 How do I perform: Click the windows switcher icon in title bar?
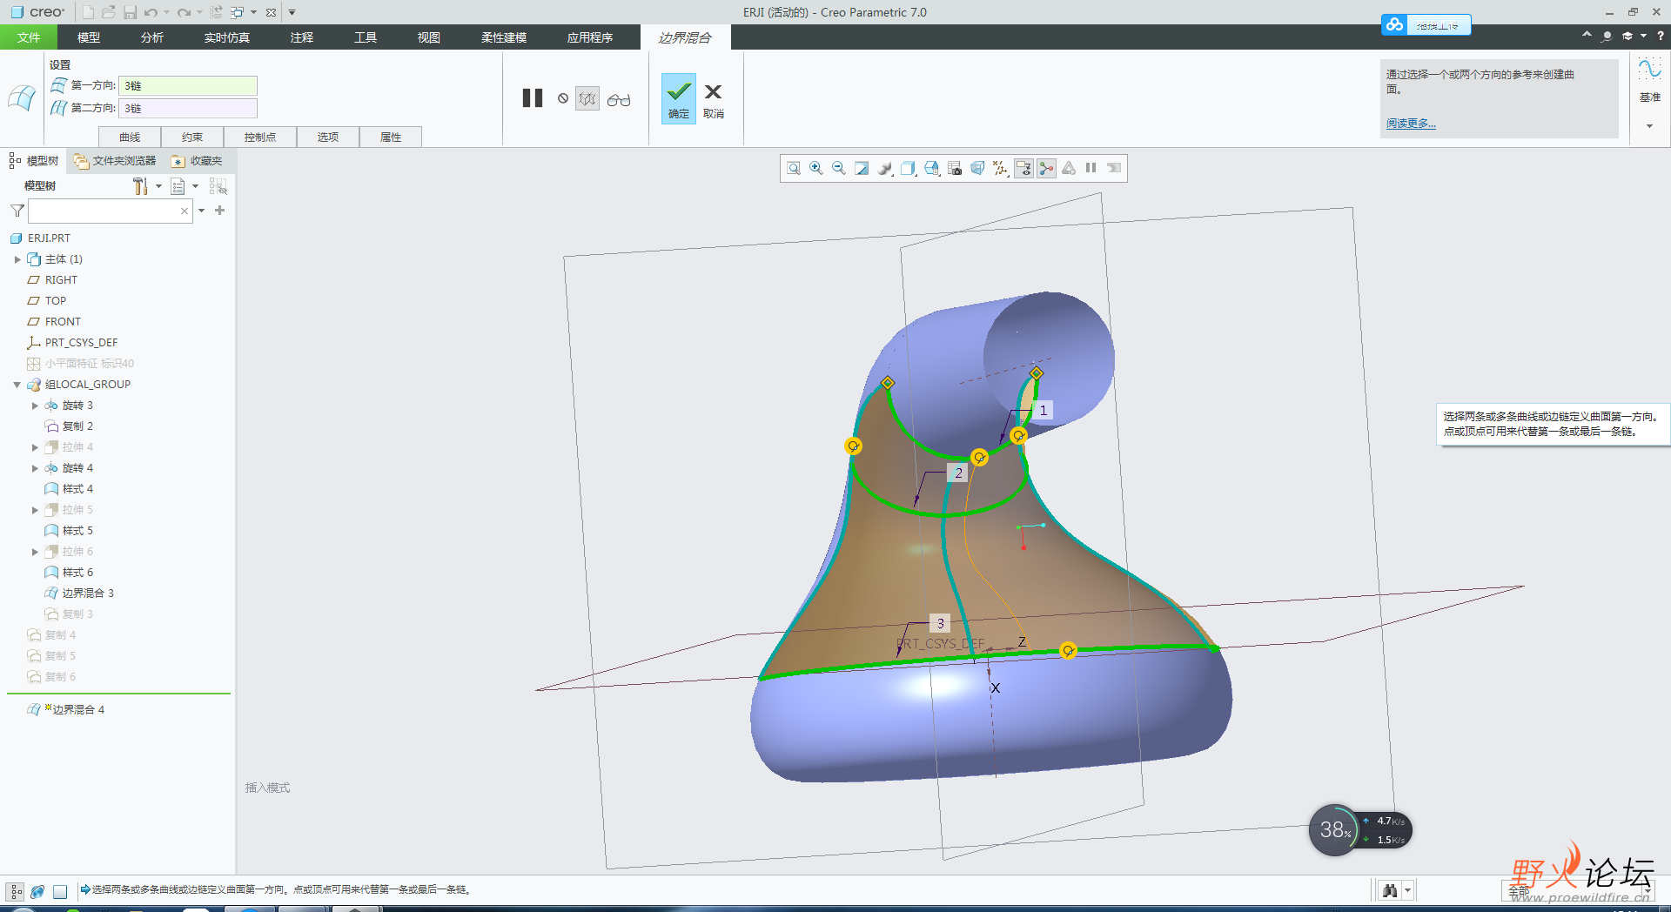(237, 12)
